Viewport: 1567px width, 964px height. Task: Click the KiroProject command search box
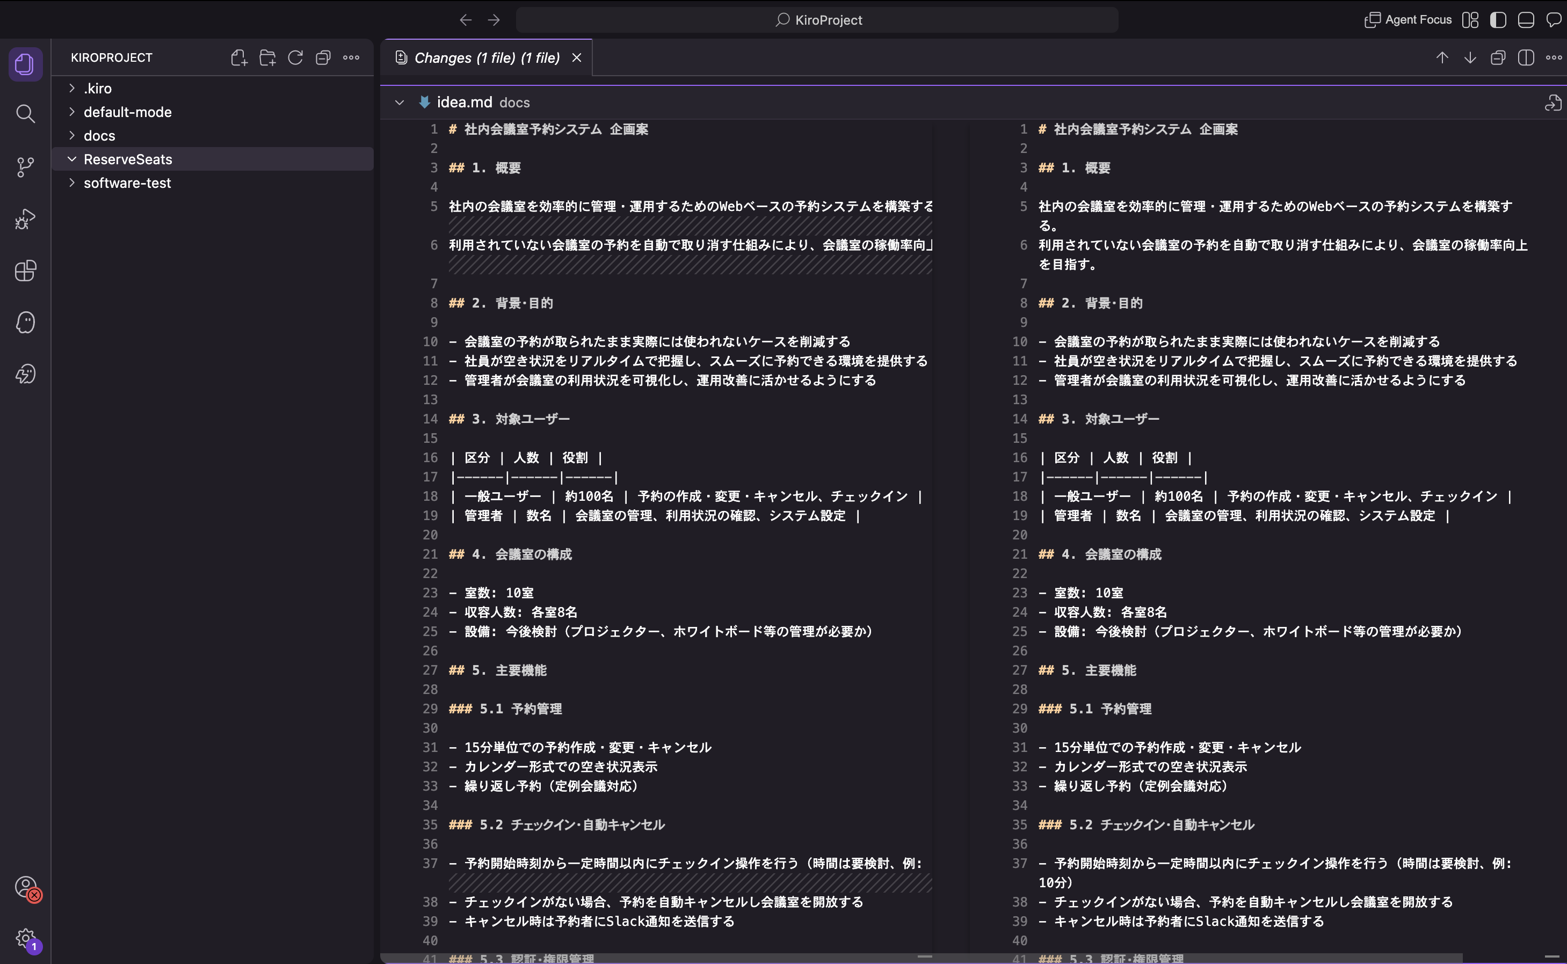click(817, 20)
